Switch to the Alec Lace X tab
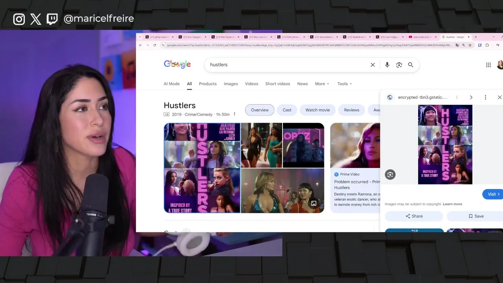503x283 pixels. coord(258,37)
